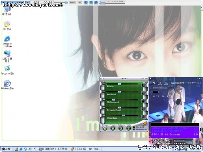Toggle the Fidelity effect on/off switch
203x152 pixels.
tap(104, 84)
